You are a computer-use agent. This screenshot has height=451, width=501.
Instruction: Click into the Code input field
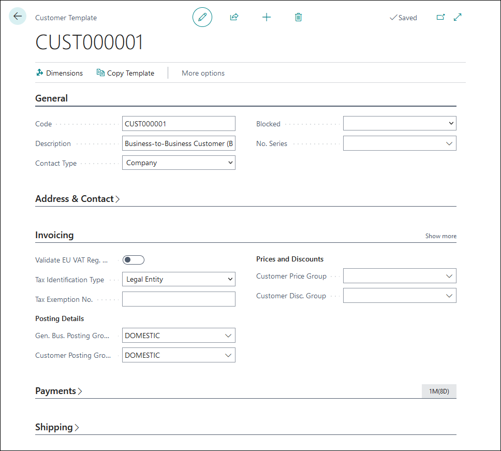pos(179,124)
